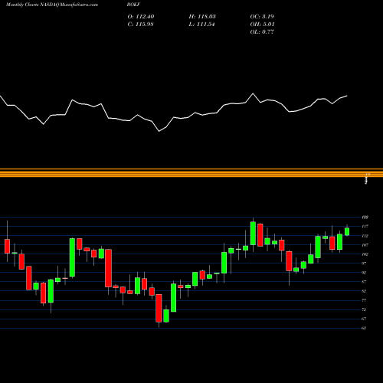The image size is (383, 383).
Task: Click the 'OH: 5.01' reading
Action: 262,25
